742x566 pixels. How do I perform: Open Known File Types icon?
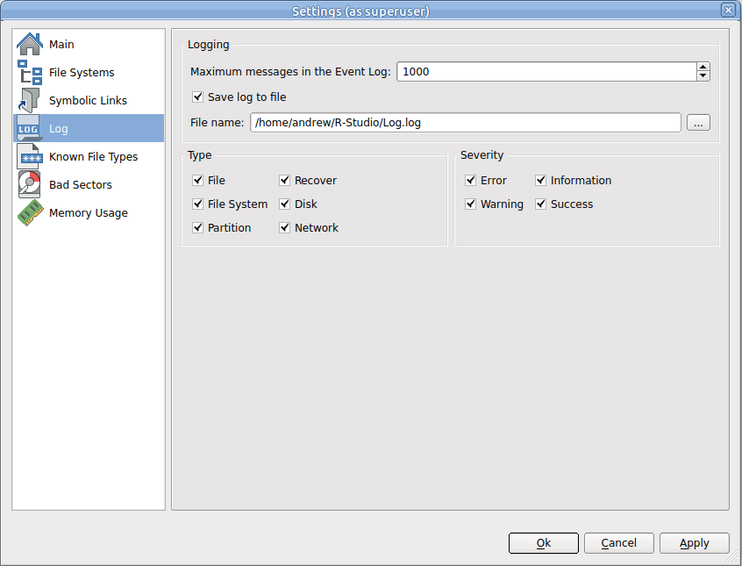(x=29, y=157)
